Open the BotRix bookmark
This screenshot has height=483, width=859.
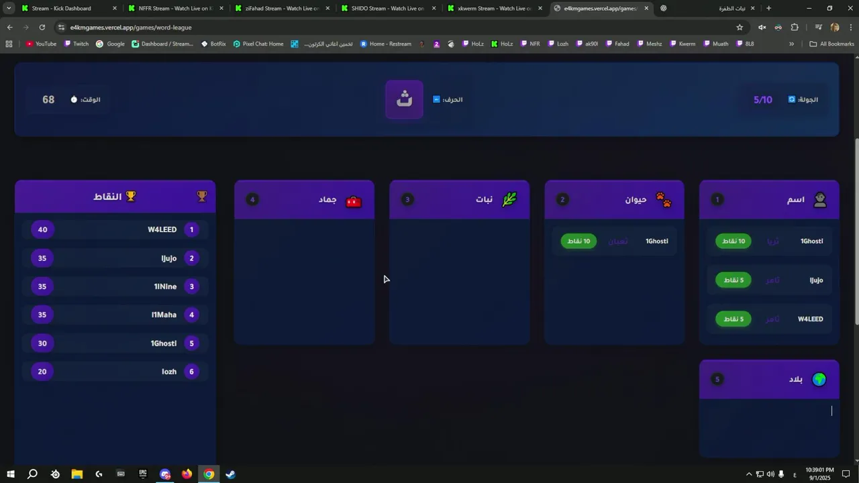213,44
